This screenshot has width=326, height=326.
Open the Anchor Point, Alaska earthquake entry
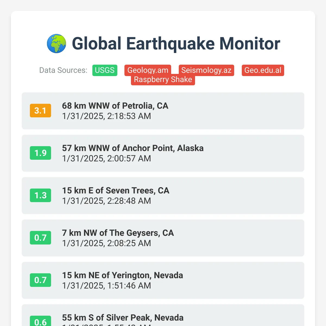(x=163, y=153)
